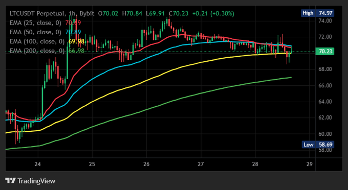The height and width of the screenshot is (190, 348).
Task: Click the 66.00 price axis label
Action: [x=325, y=85]
